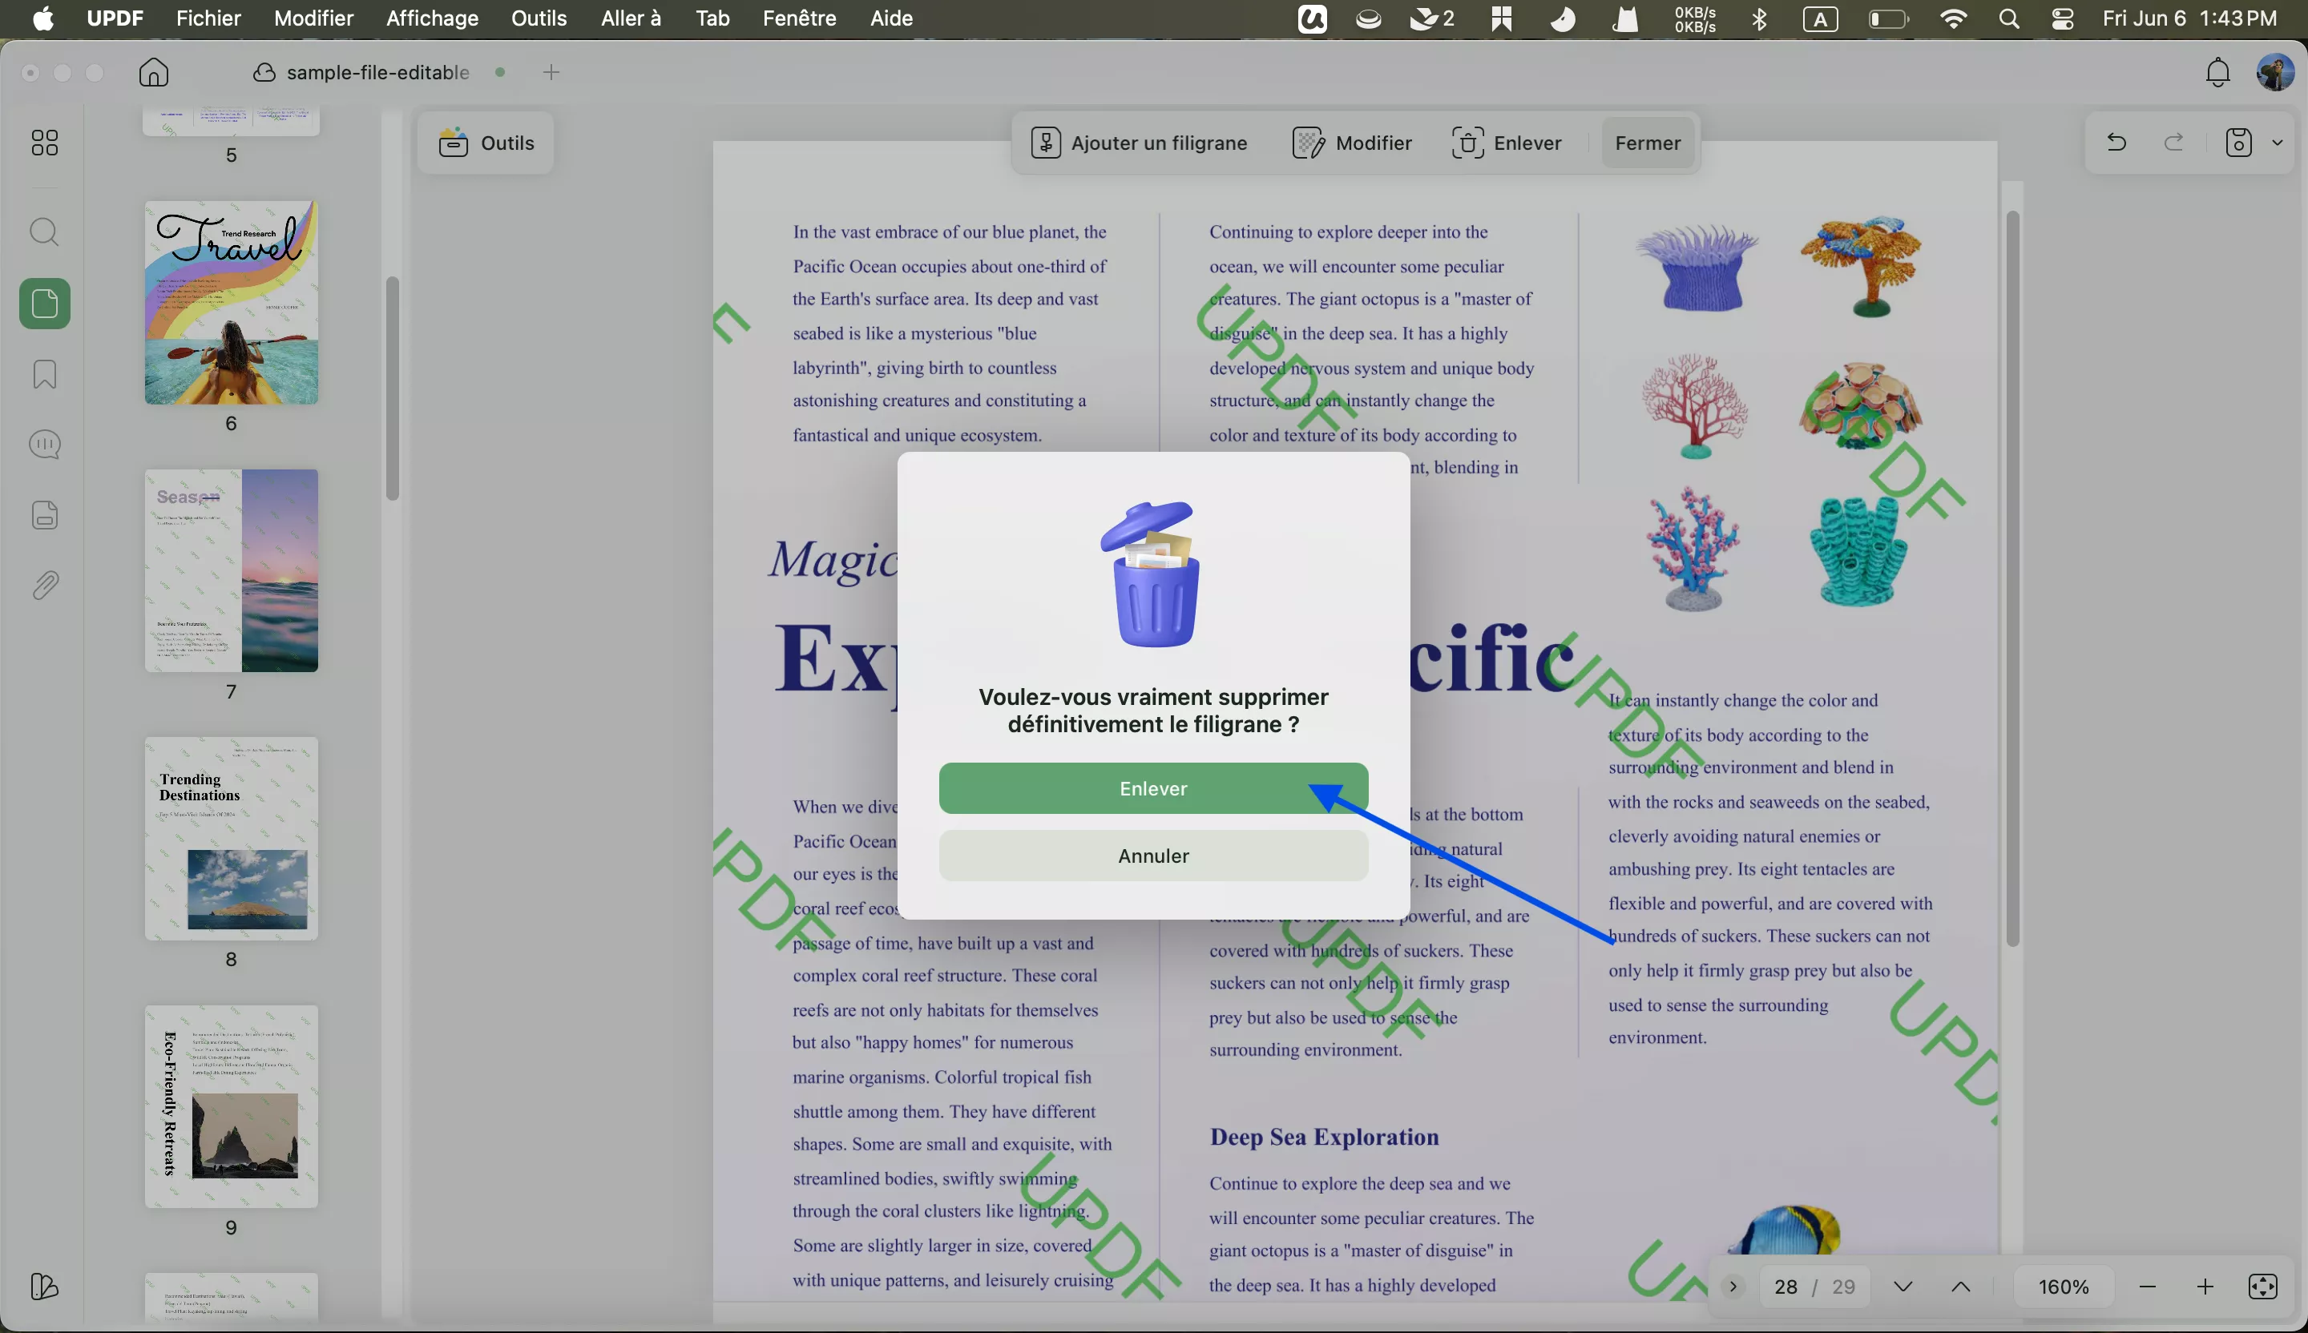Select page 8 Trending Destinations thumbnail
The width and height of the screenshot is (2308, 1333).
(231, 840)
